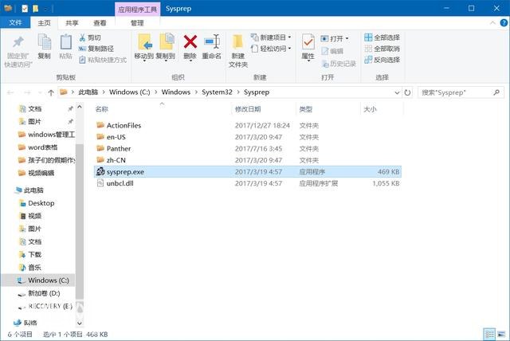Click the red Delete (删除) icon
The height and width of the screenshot is (341, 510).
[190, 42]
